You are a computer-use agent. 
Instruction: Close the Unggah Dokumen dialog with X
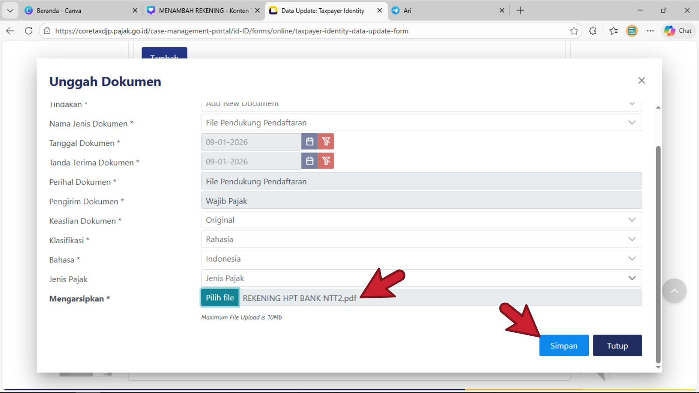pos(641,80)
